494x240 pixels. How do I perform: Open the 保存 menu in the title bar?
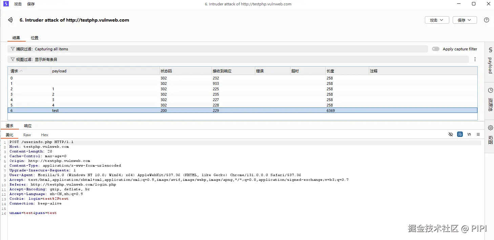coord(31,4)
